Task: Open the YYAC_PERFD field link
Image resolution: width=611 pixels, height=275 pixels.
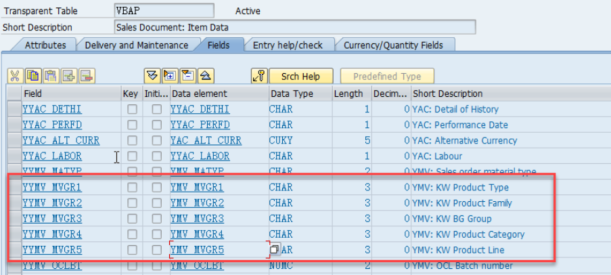Action: [52, 125]
